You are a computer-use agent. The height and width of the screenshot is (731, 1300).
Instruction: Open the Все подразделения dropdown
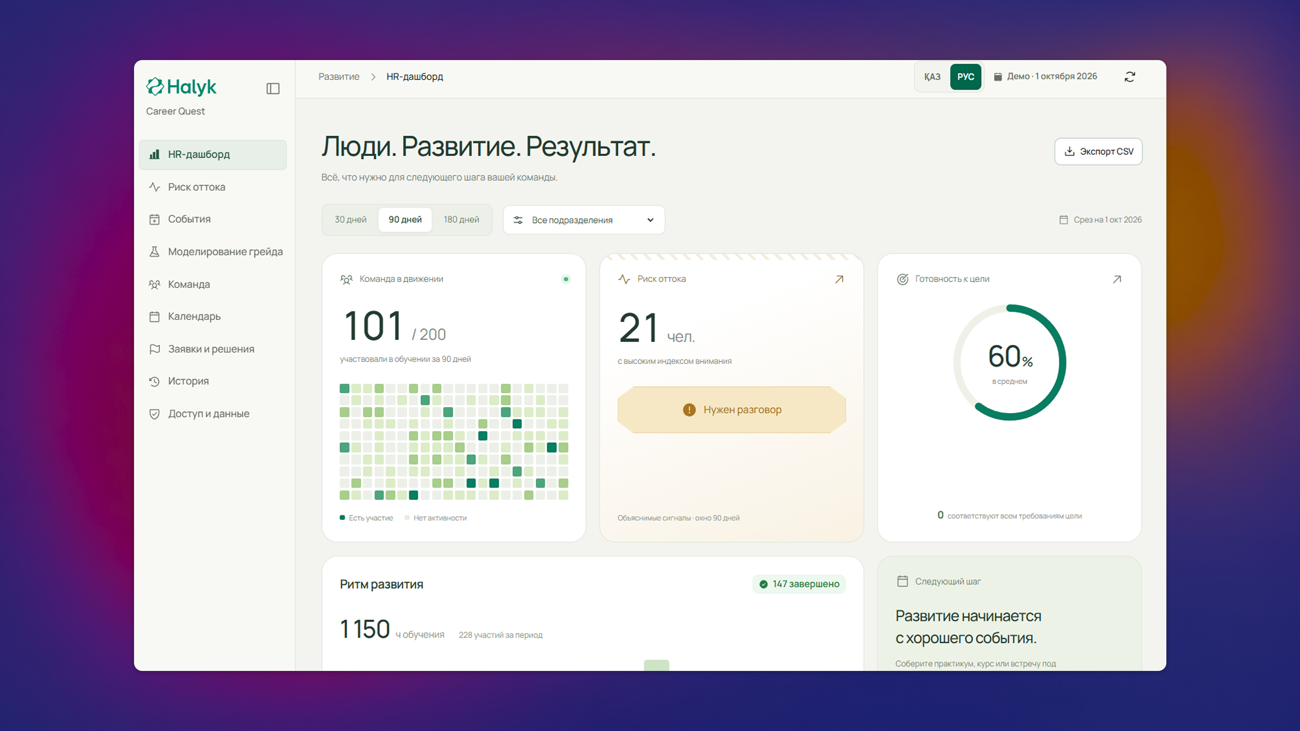[584, 220]
